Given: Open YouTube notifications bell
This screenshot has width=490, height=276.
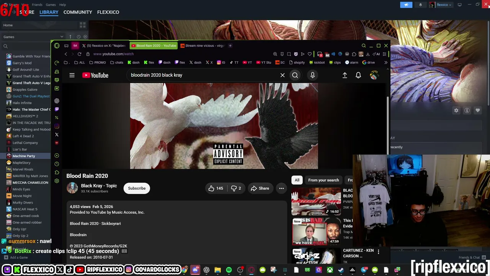Looking at the screenshot, I should tap(358, 75).
